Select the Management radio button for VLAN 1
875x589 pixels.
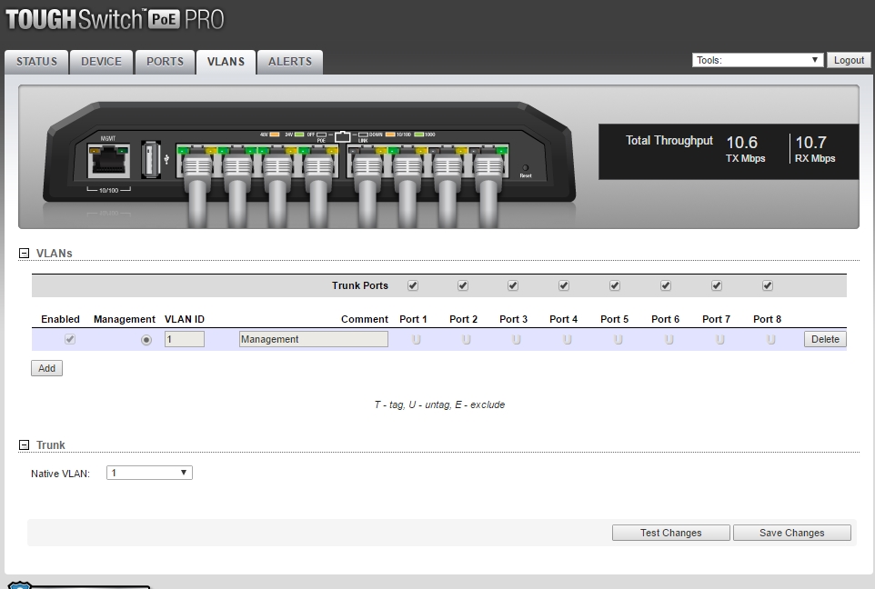tap(146, 340)
